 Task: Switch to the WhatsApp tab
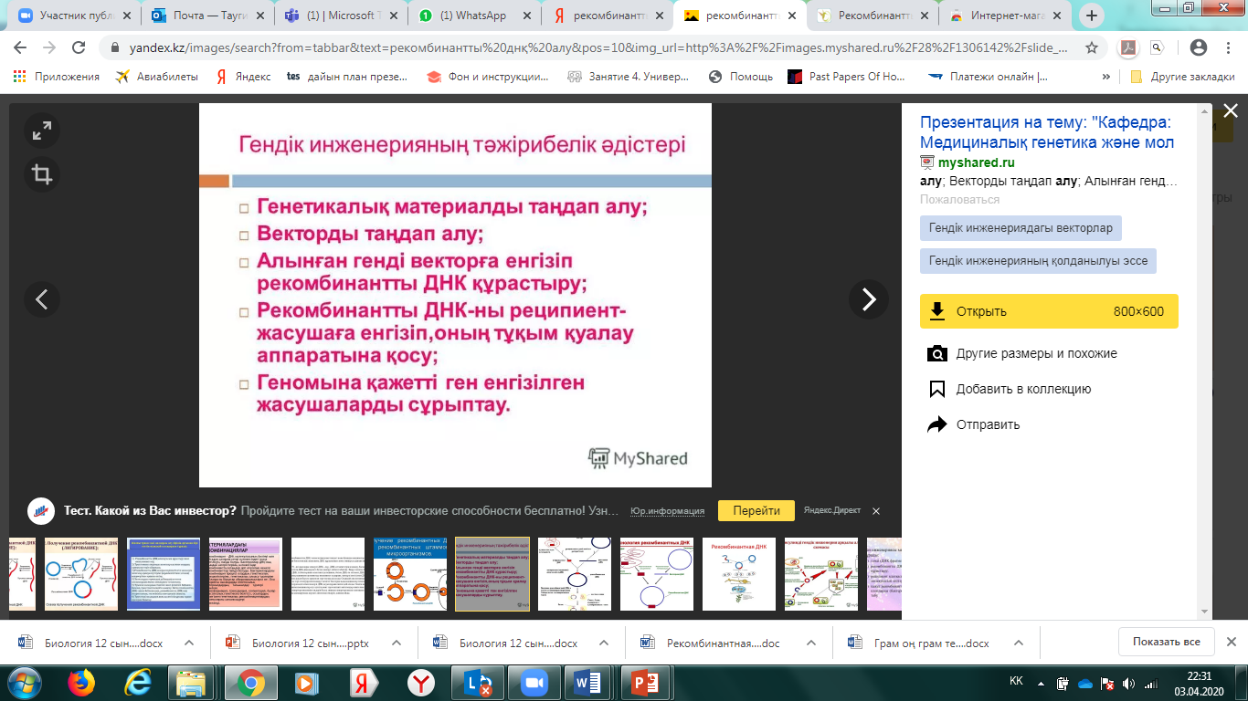[x=475, y=16]
